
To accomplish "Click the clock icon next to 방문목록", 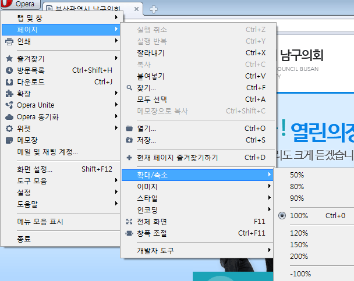I will point(9,70).
